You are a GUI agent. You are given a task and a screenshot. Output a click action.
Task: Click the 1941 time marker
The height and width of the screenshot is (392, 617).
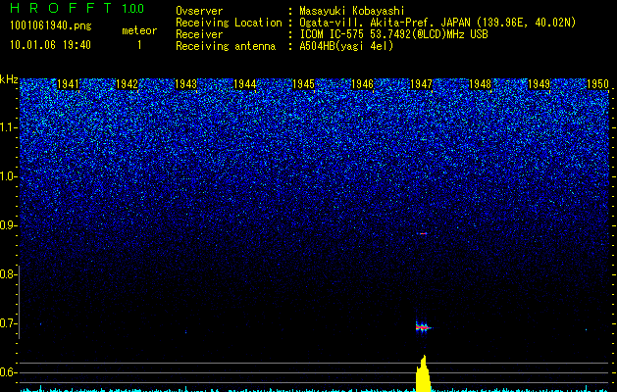coord(69,84)
